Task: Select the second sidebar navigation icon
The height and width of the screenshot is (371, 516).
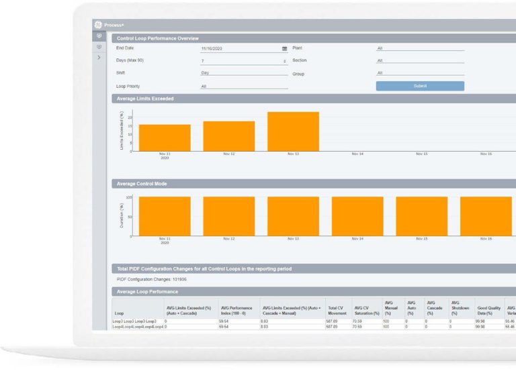Action: tap(99, 46)
